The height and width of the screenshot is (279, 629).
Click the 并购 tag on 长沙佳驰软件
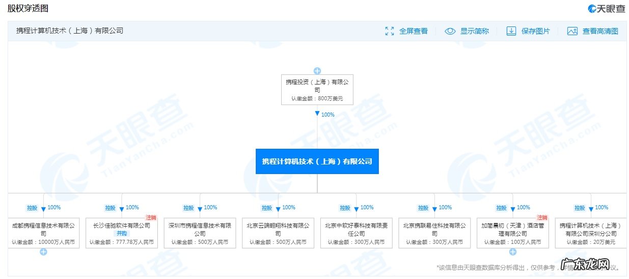pos(122,233)
